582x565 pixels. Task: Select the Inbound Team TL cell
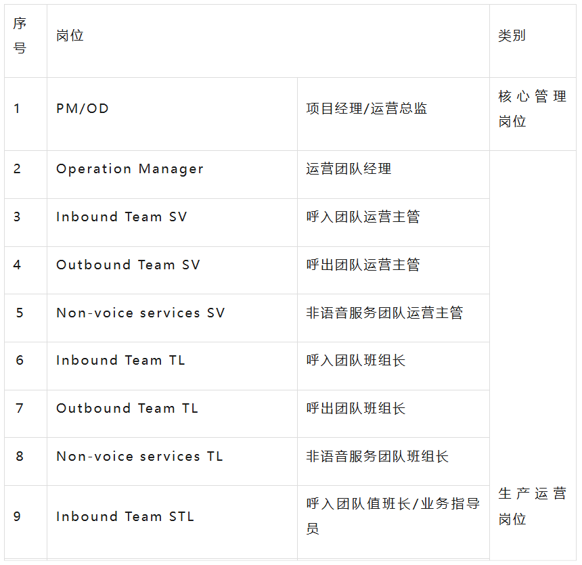(x=172, y=366)
